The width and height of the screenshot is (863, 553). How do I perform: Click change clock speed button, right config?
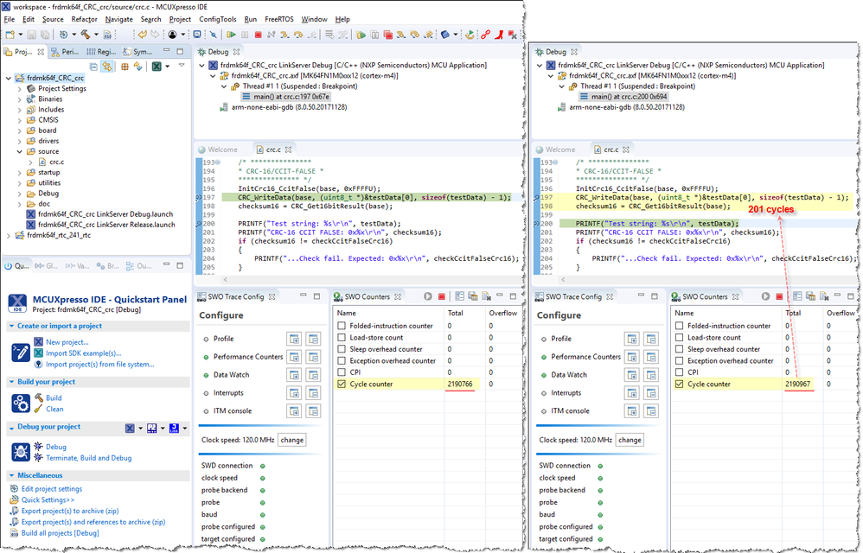pos(630,440)
